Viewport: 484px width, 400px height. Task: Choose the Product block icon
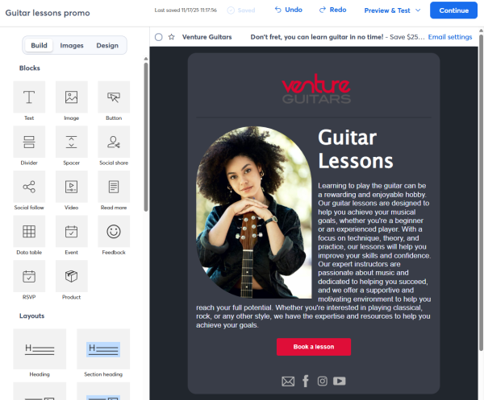coord(71,276)
